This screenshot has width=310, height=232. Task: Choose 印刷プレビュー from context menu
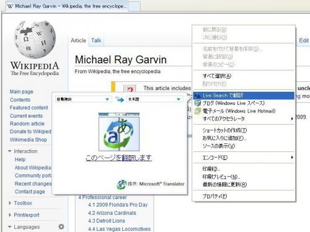tap(244, 177)
